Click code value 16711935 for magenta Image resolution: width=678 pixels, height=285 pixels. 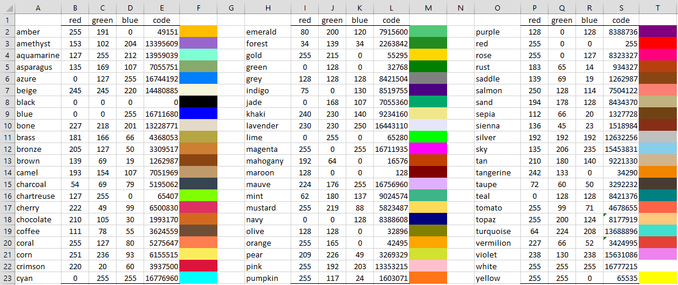click(391, 149)
